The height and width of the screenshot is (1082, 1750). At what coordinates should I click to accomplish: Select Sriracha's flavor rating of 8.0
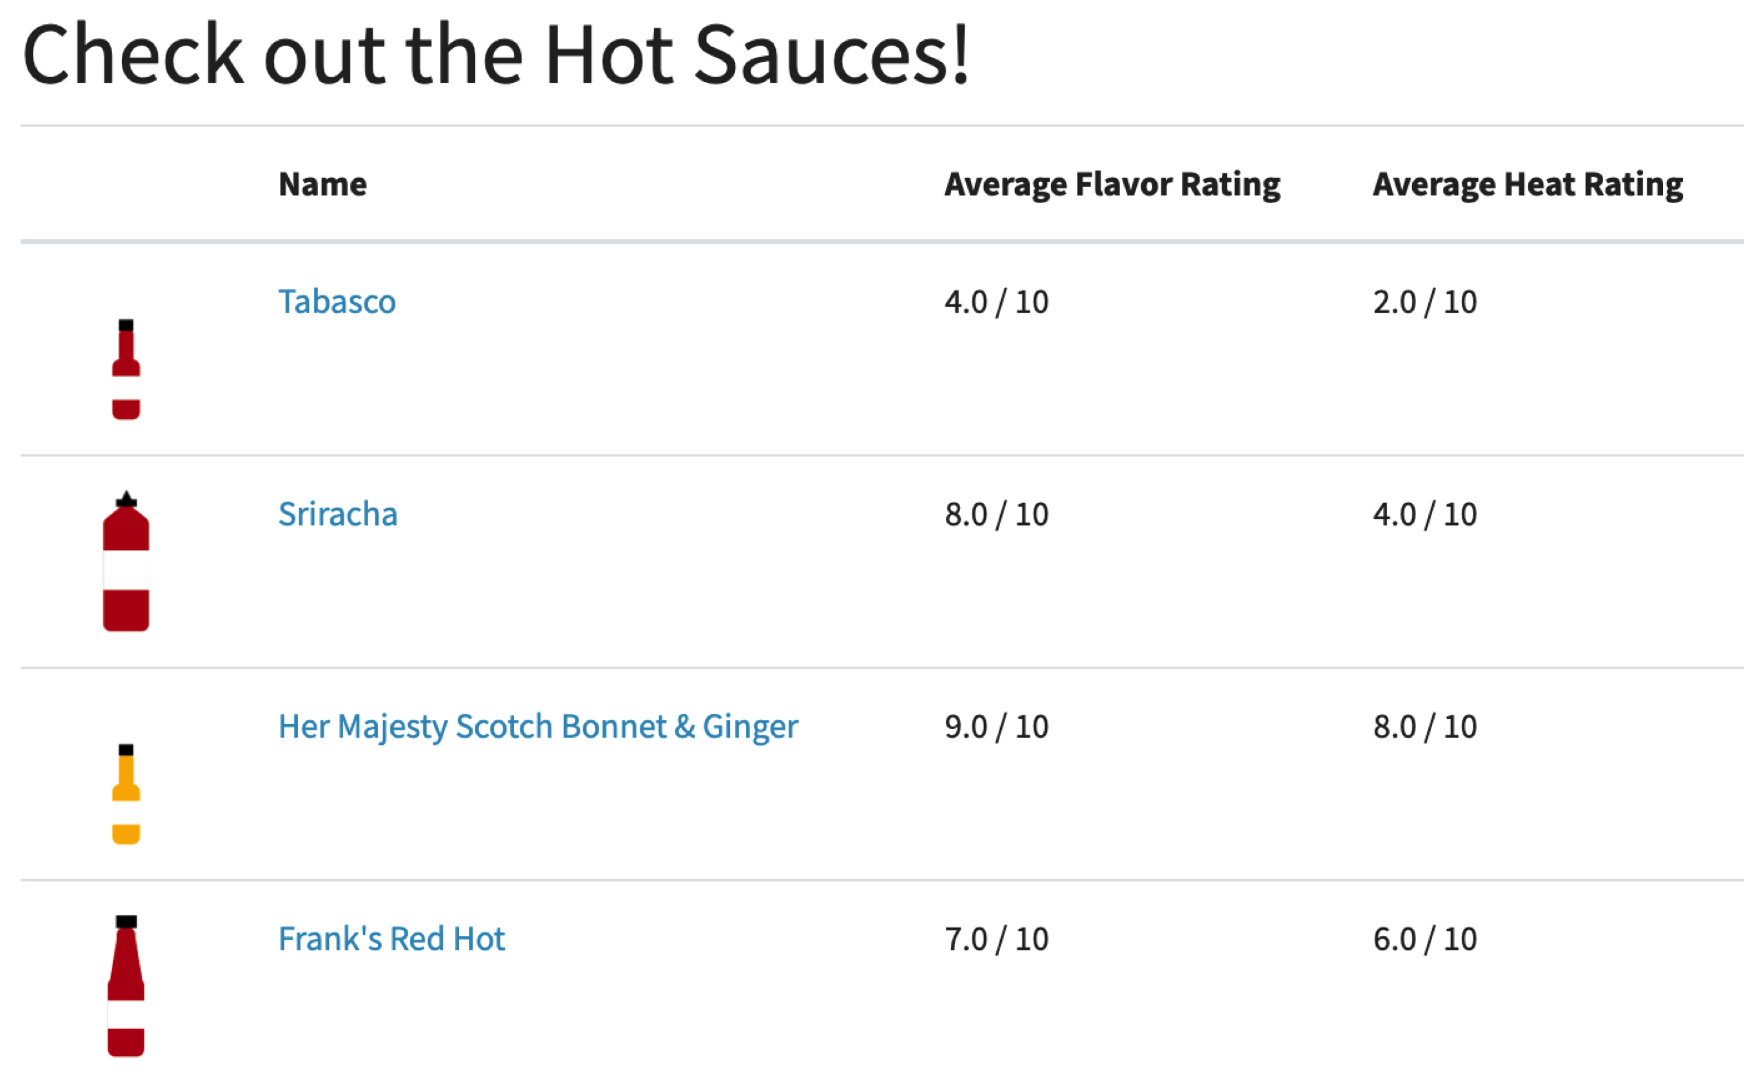(x=997, y=513)
